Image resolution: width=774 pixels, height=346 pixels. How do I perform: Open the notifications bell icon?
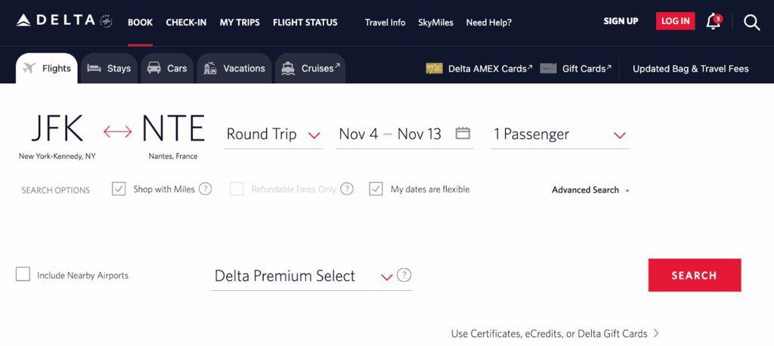[713, 22]
